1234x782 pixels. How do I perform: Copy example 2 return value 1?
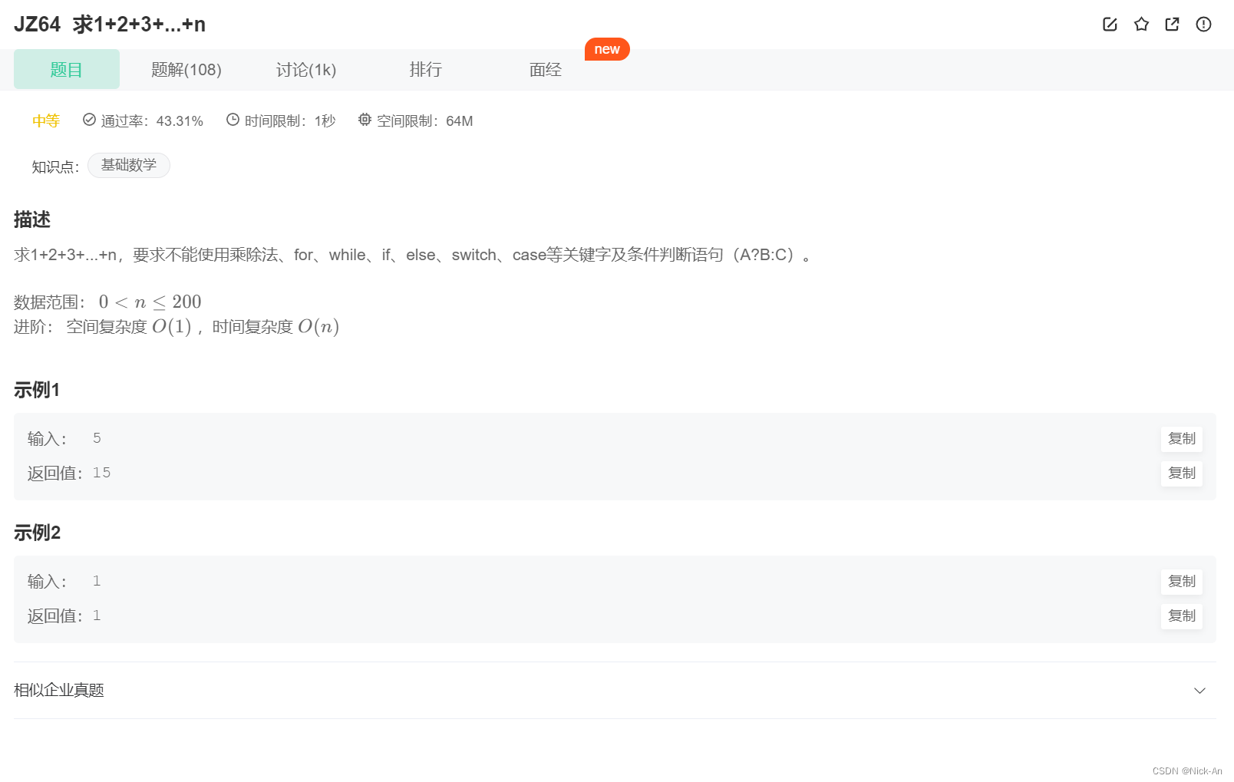click(x=1181, y=616)
